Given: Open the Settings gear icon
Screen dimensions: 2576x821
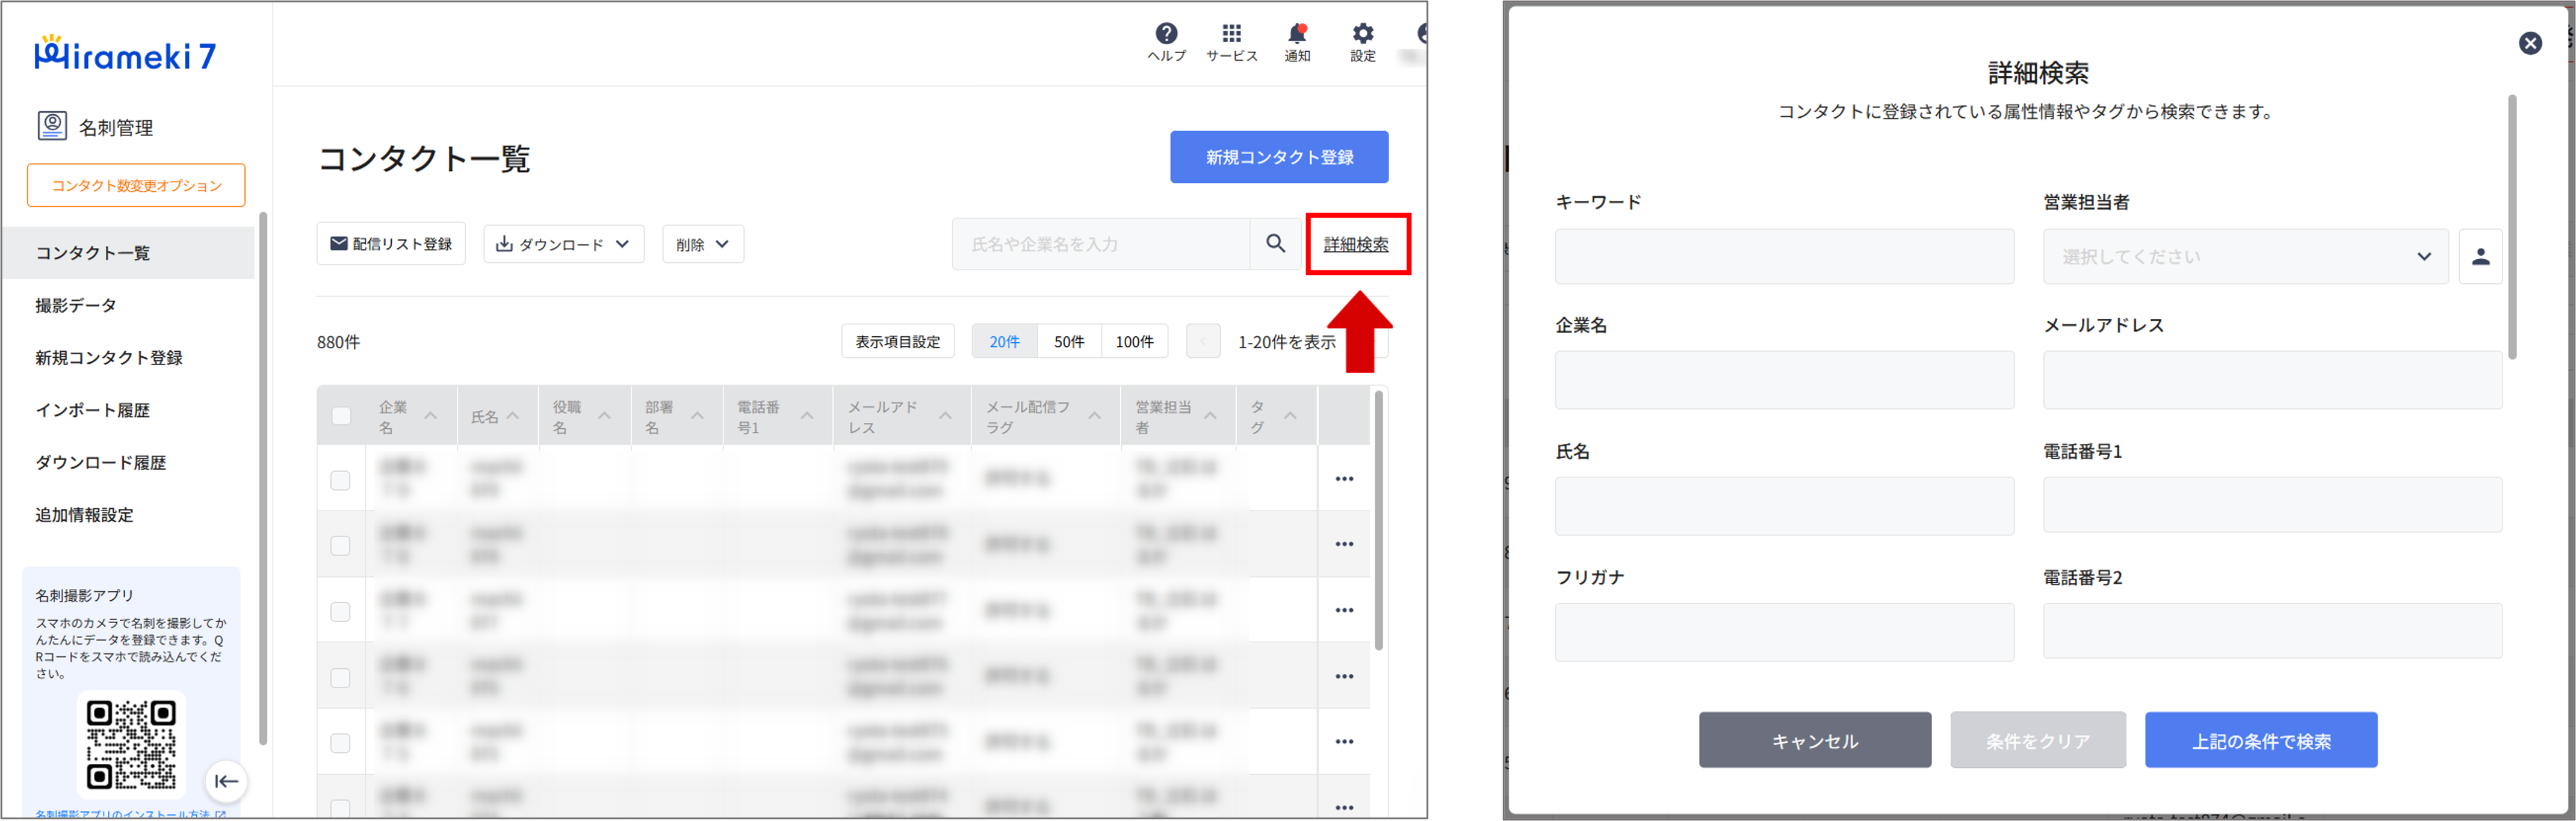Looking at the screenshot, I should [x=1363, y=34].
